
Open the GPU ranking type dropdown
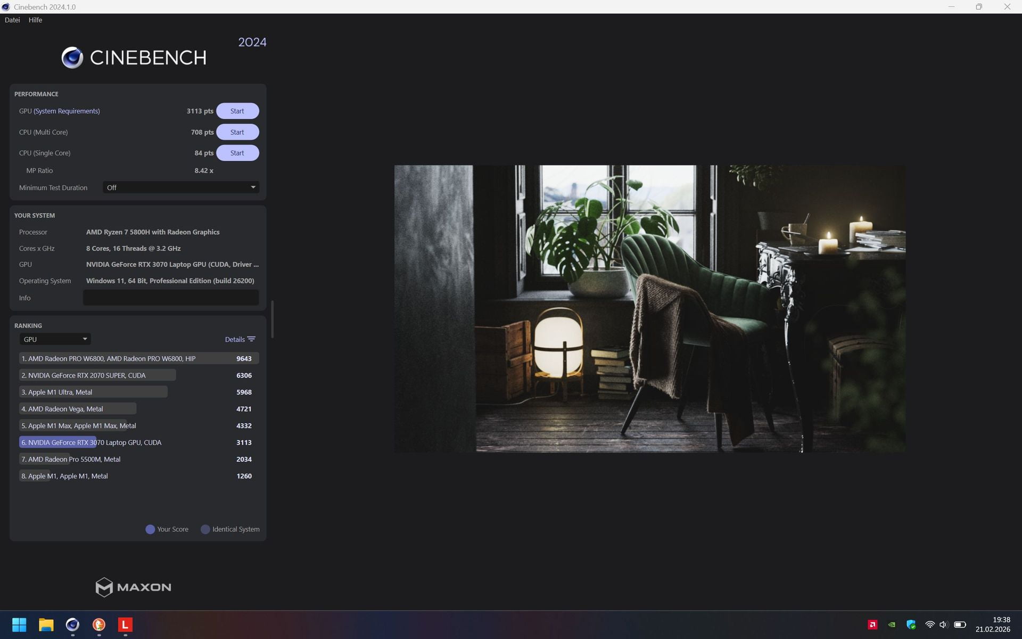(55, 339)
